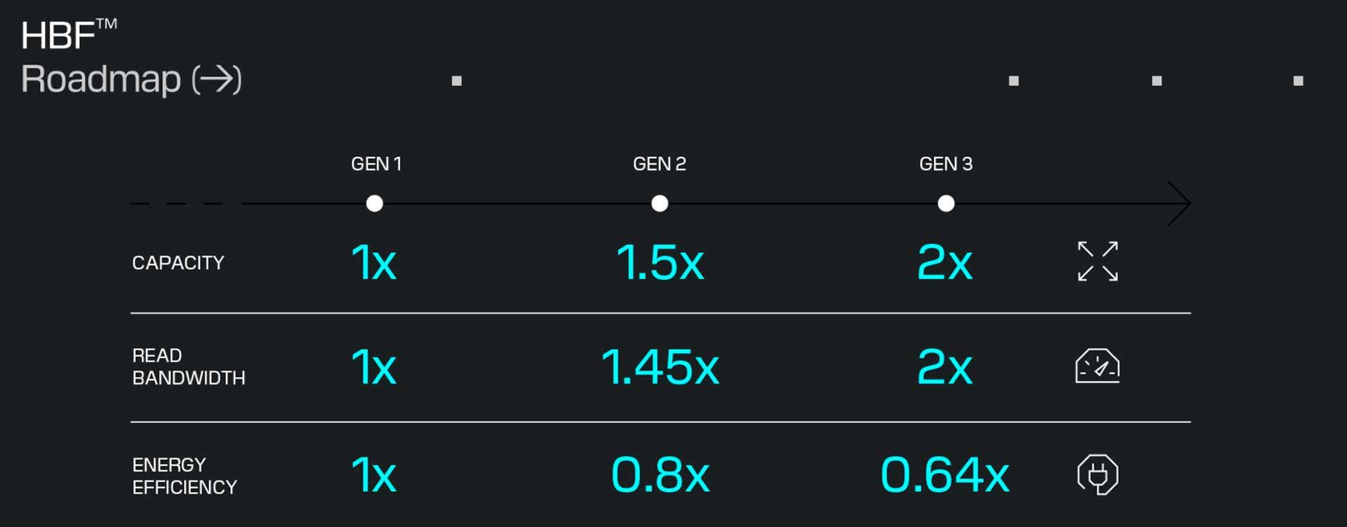Click the arrow icon beside Roadmap title
Image resolution: width=1347 pixels, height=527 pixels.
point(217,79)
